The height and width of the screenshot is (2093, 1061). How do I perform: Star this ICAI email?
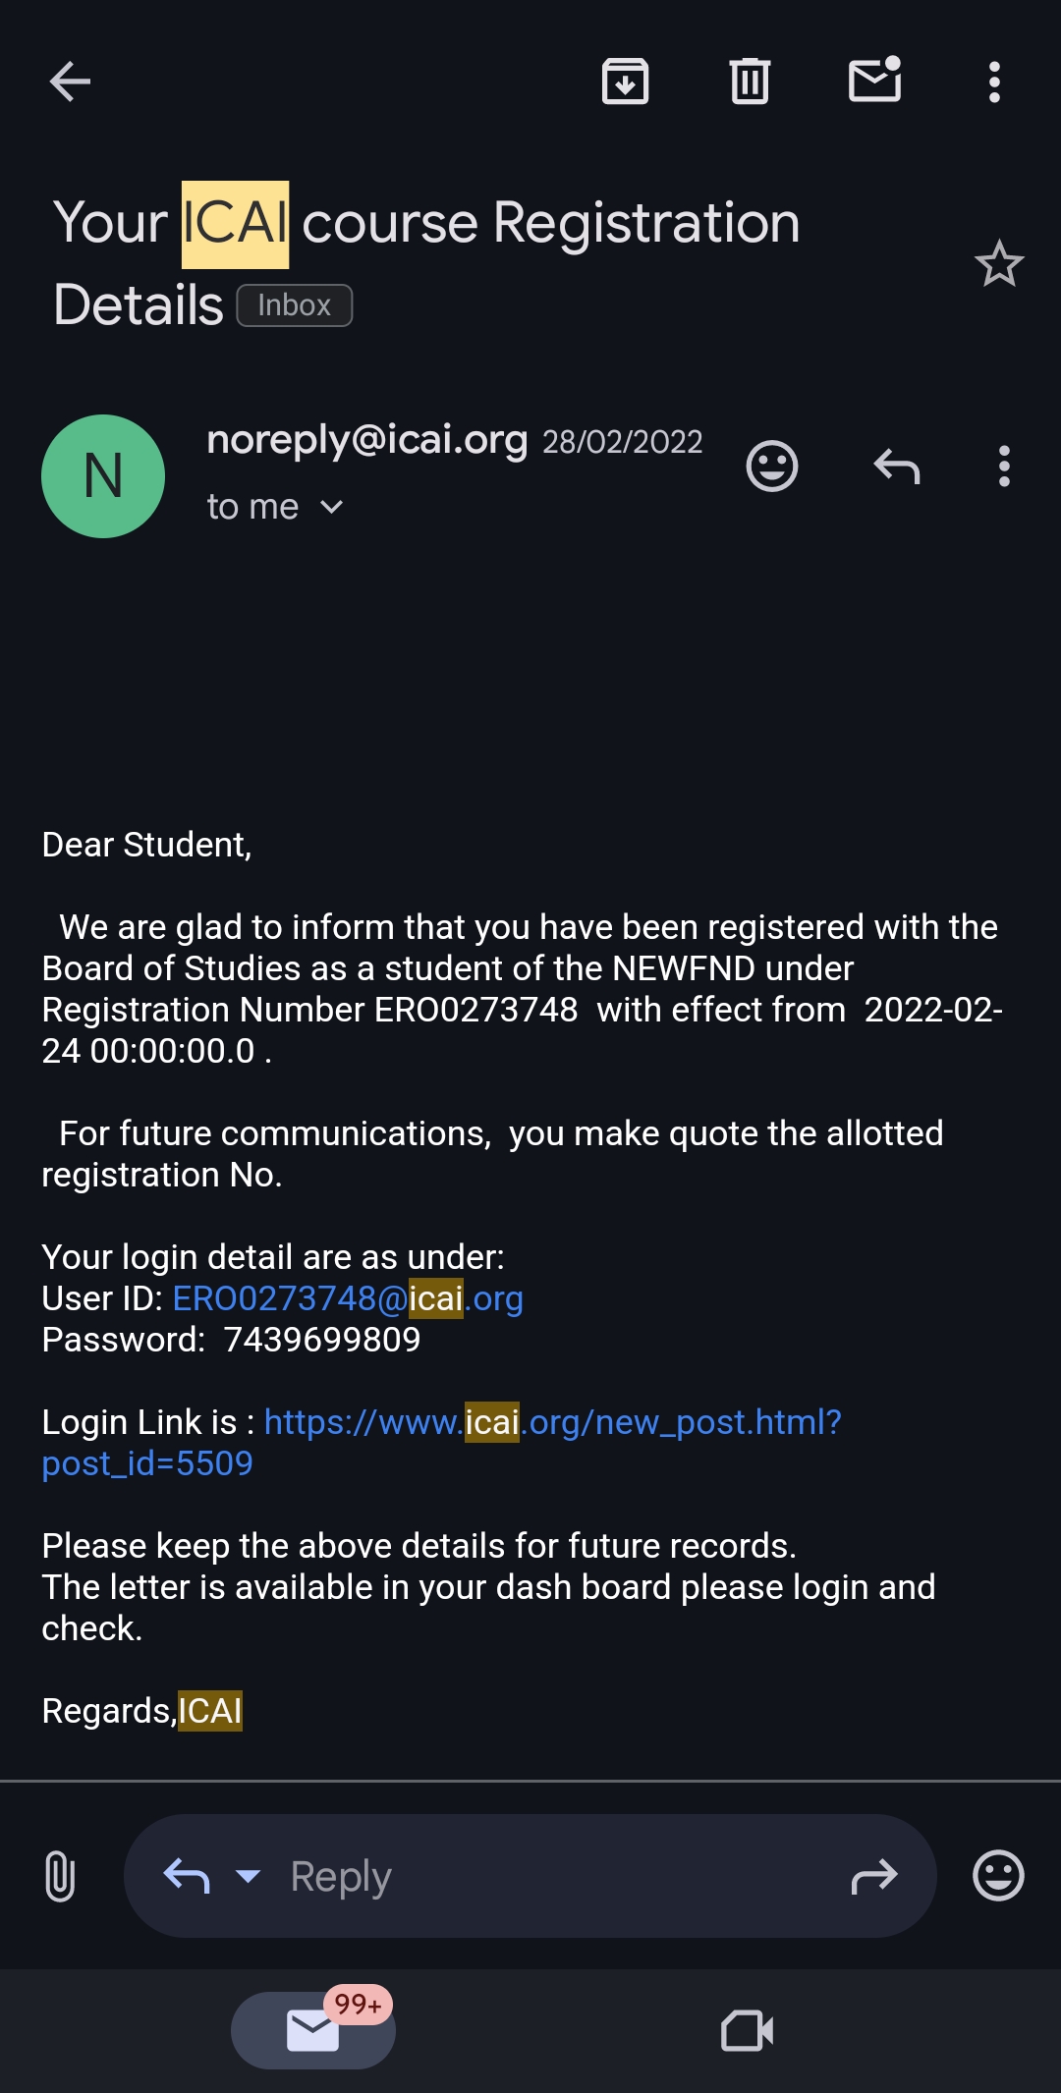[x=999, y=264]
